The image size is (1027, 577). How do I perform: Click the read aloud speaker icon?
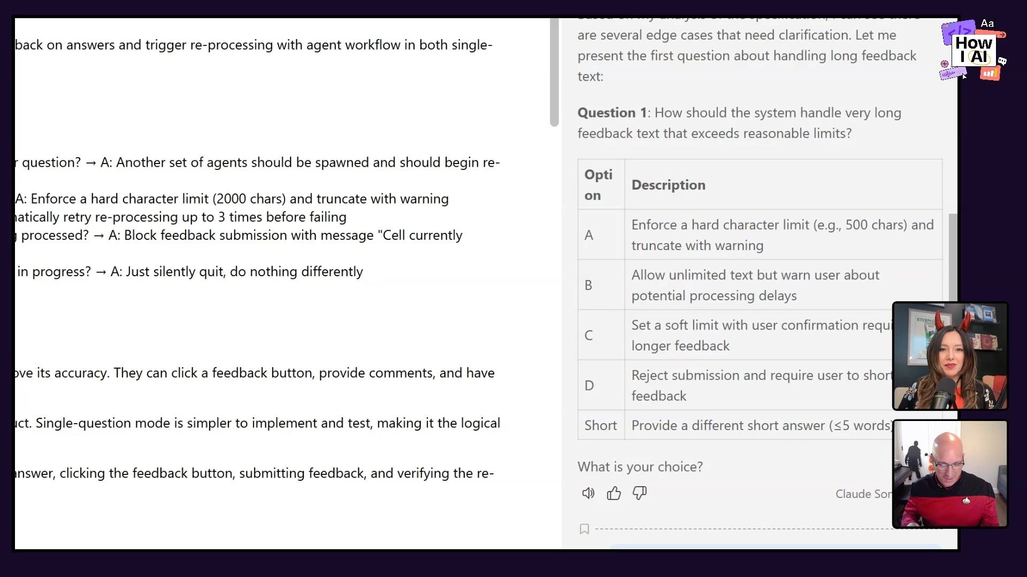point(588,493)
